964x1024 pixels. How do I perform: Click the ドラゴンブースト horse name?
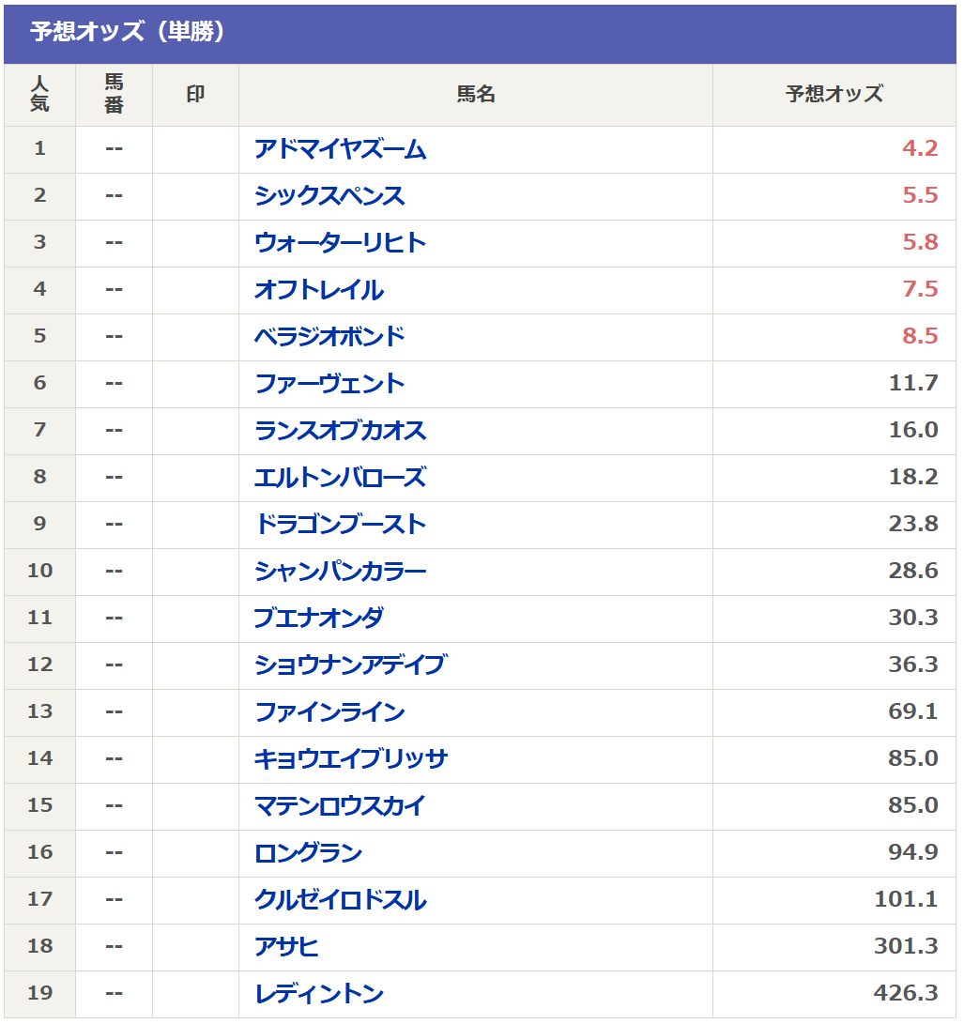(340, 525)
